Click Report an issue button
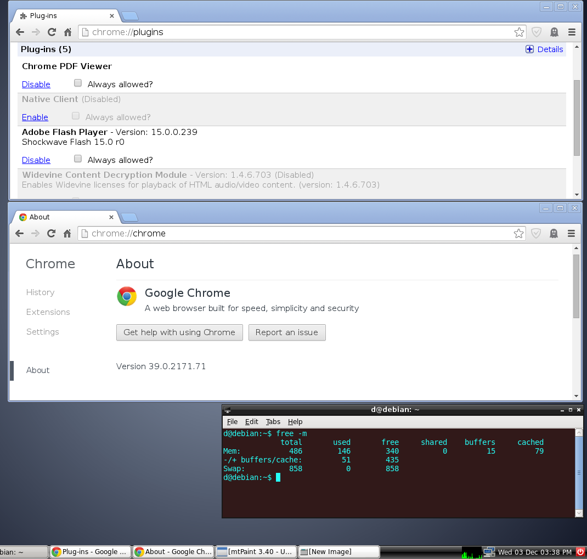This screenshot has width=587, height=559. click(x=287, y=332)
